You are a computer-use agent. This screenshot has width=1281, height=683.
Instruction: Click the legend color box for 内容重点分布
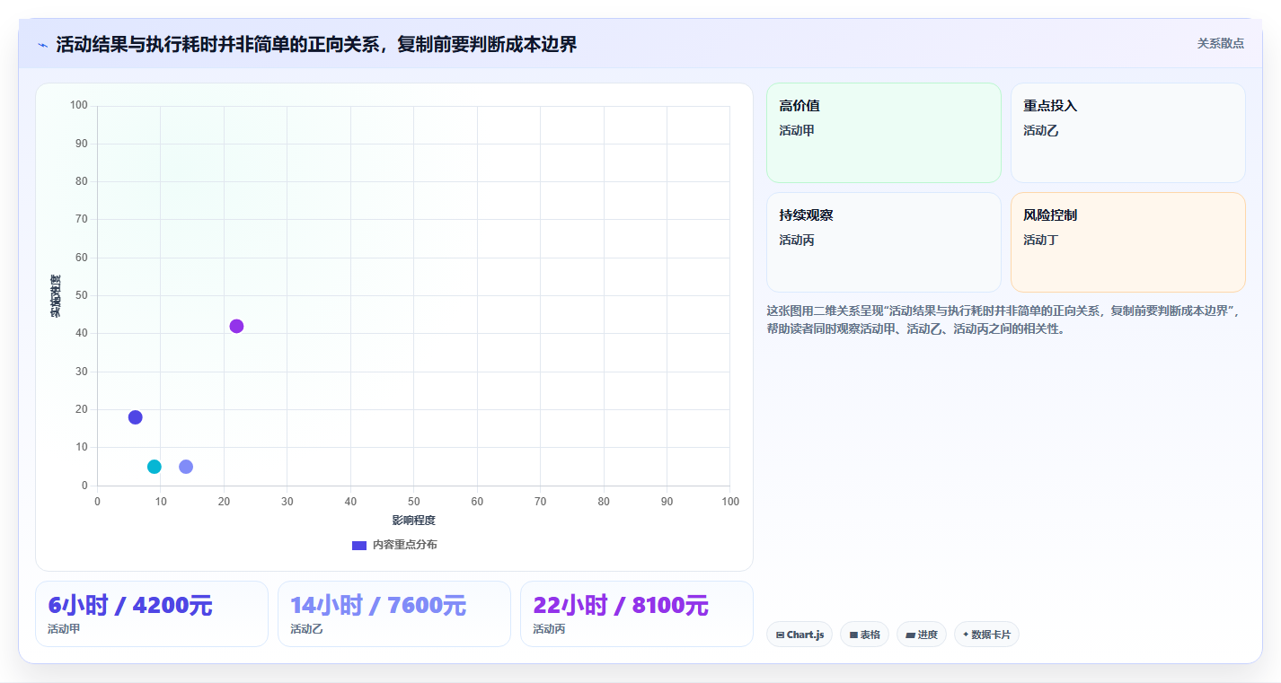pos(359,545)
